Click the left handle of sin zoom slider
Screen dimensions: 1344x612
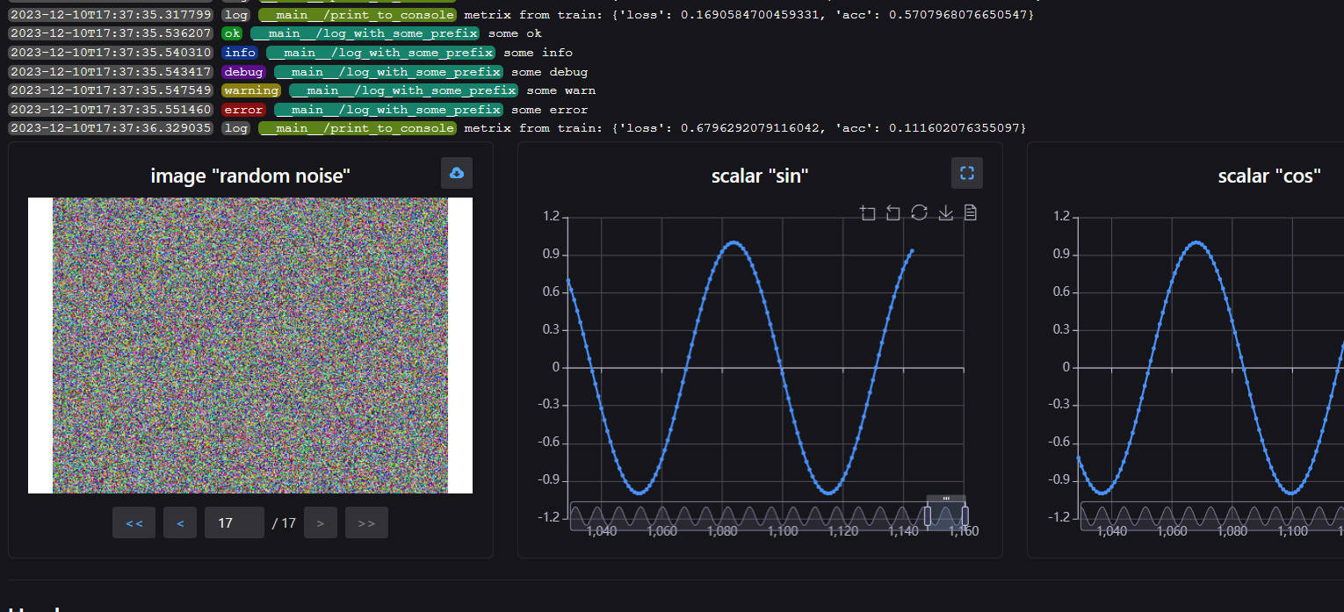click(928, 516)
